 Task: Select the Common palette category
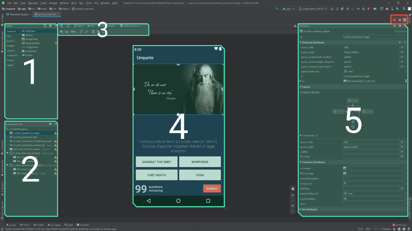pyautogui.click(x=11, y=31)
